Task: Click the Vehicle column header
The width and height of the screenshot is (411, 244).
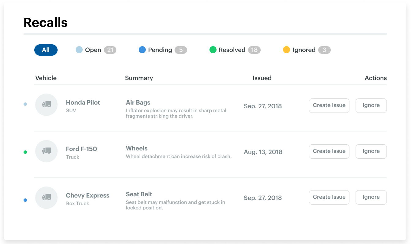Action: click(x=46, y=78)
